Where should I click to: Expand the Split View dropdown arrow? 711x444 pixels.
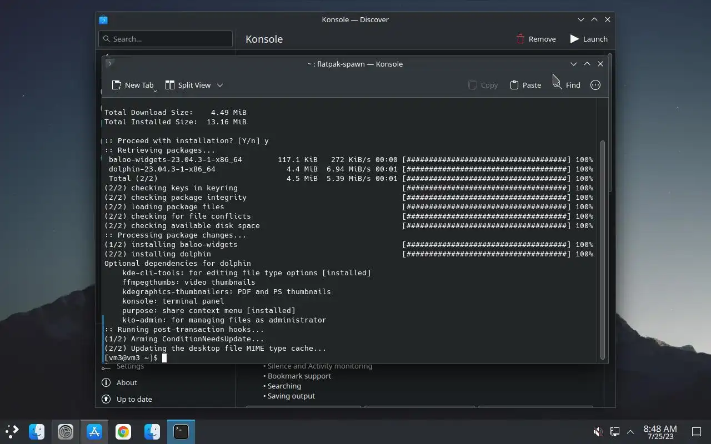coord(220,85)
